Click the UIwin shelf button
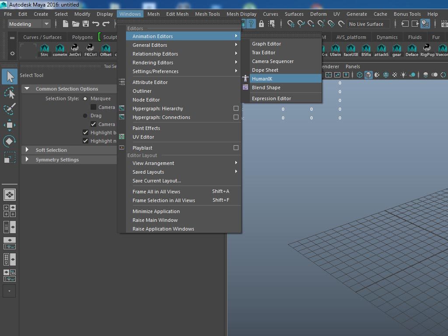The image size is (448, 336). tap(336, 50)
